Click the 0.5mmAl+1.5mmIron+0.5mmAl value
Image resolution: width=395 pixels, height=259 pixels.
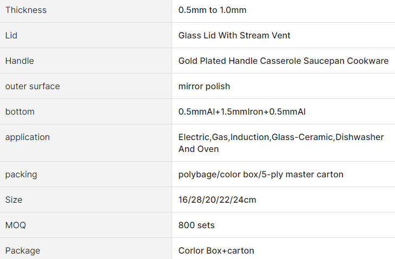point(242,112)
